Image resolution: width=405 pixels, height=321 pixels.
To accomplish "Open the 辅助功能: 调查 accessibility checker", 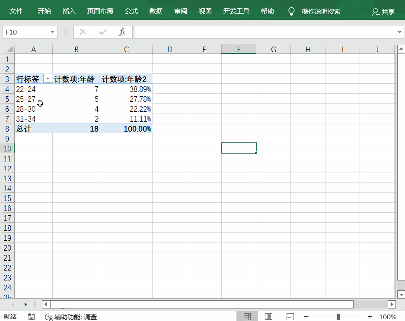I will pyautogui.click(x=71, y=317).
